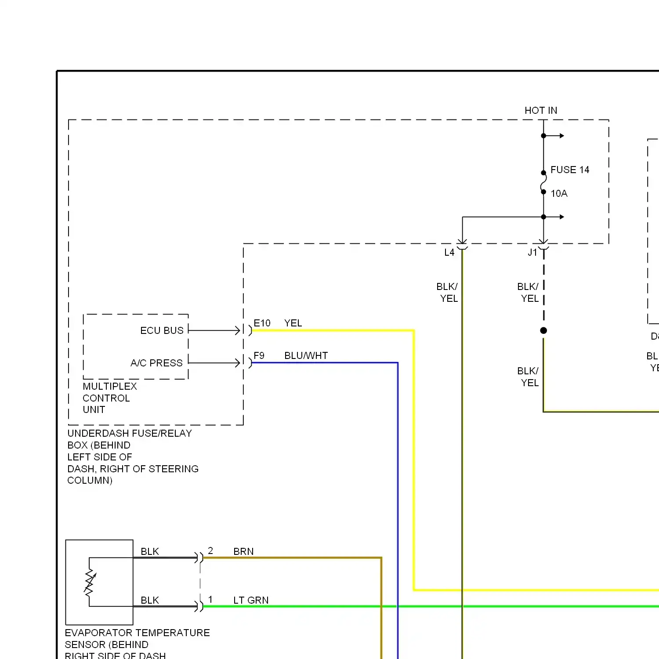Image resolution: width=659 pixels, height=659 pixels.
Task: Select the F9 connector pin label
Action: [259, 355]
